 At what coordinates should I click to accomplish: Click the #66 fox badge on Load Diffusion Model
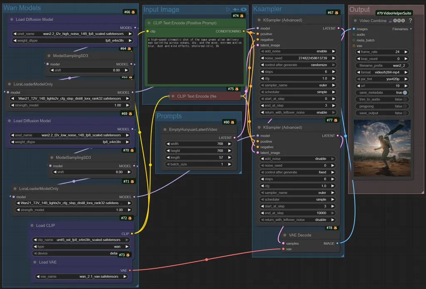pyautogui.click(x=129, y=12)
